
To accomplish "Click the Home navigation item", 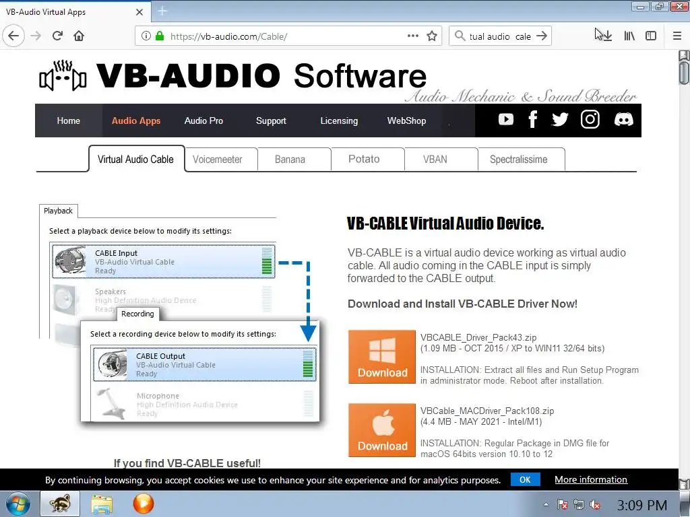I will [68, 120].
